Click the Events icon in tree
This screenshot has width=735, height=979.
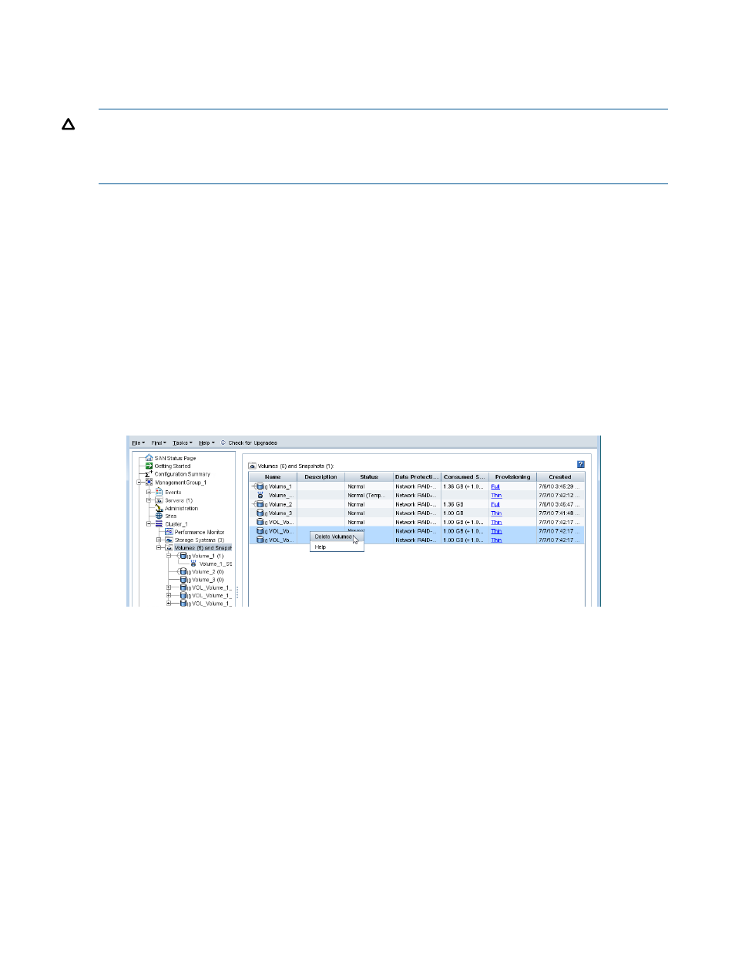click(159, 492)
